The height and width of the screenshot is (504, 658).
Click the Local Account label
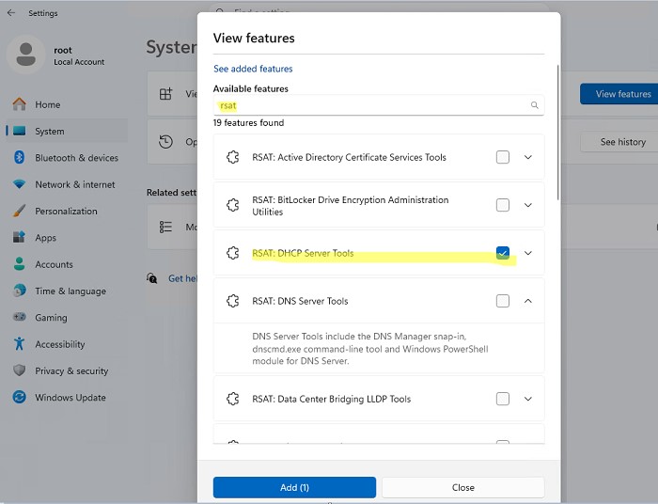tap(79, 62)
